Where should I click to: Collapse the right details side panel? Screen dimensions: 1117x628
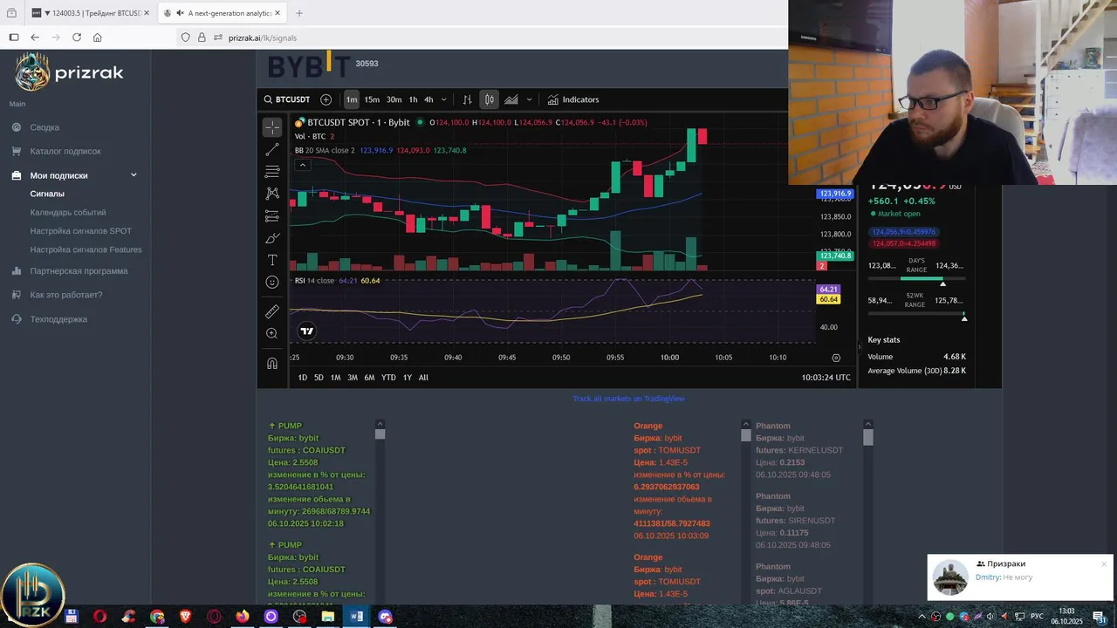pyautogui.click(x=859, y=346)
